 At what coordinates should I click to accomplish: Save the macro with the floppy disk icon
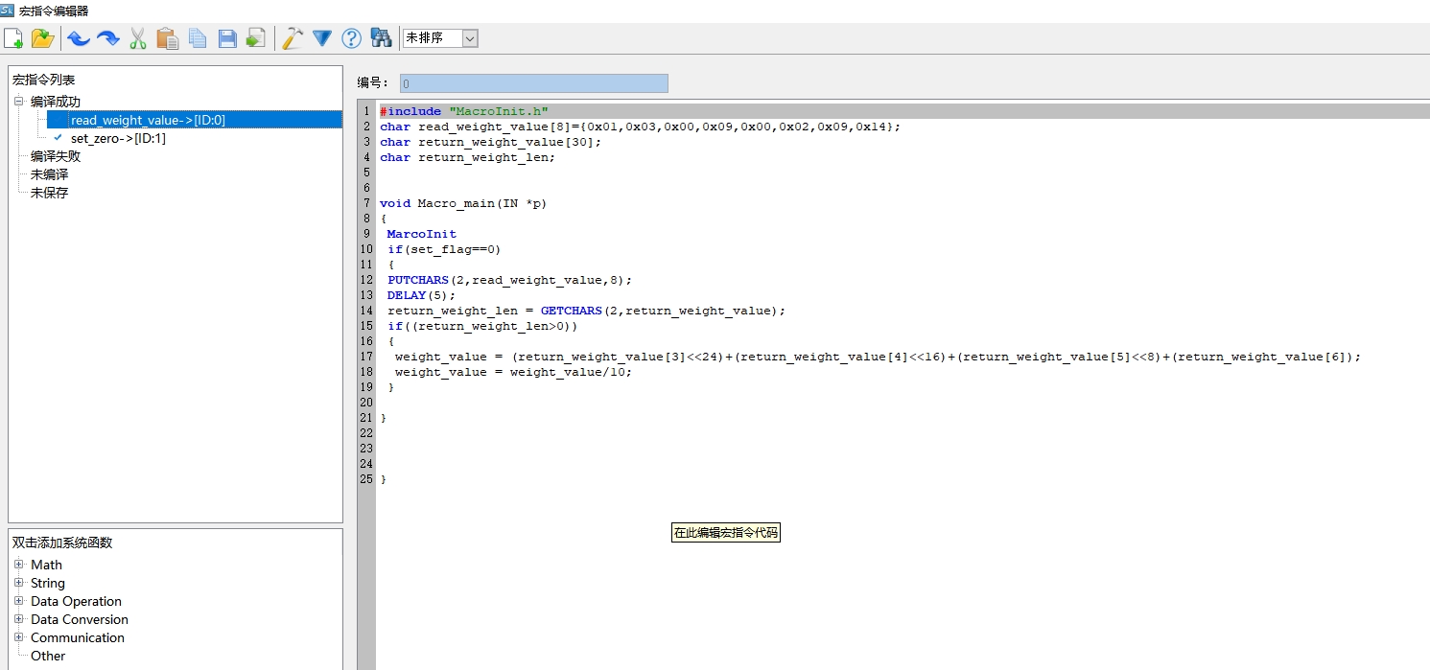tap(227, 38)
